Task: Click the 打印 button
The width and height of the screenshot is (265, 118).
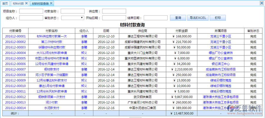Action: tap(218, 18)
